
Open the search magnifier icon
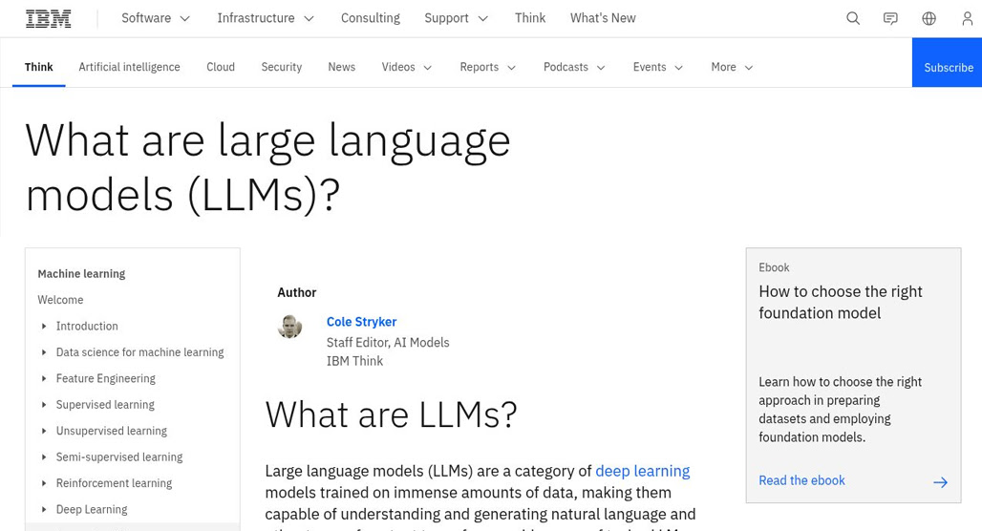[853, 18]
